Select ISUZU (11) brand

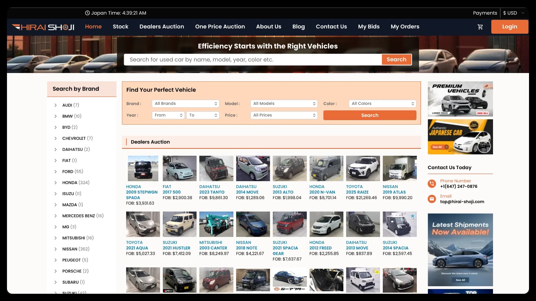[72, 193]
